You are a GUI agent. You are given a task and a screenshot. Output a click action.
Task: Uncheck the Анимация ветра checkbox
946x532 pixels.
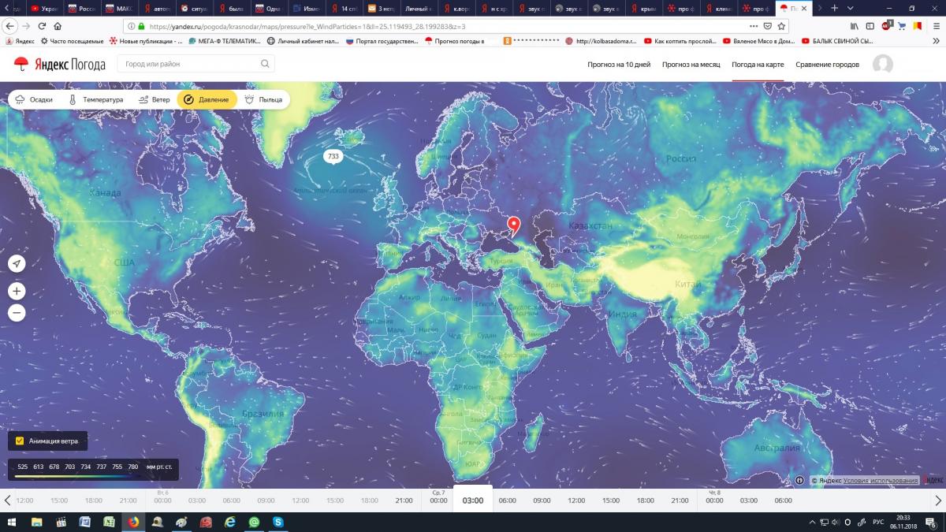(20, 441)
